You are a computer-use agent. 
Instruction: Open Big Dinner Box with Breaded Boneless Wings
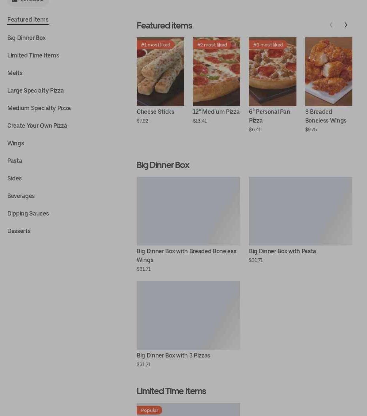(x=188, y=224)
